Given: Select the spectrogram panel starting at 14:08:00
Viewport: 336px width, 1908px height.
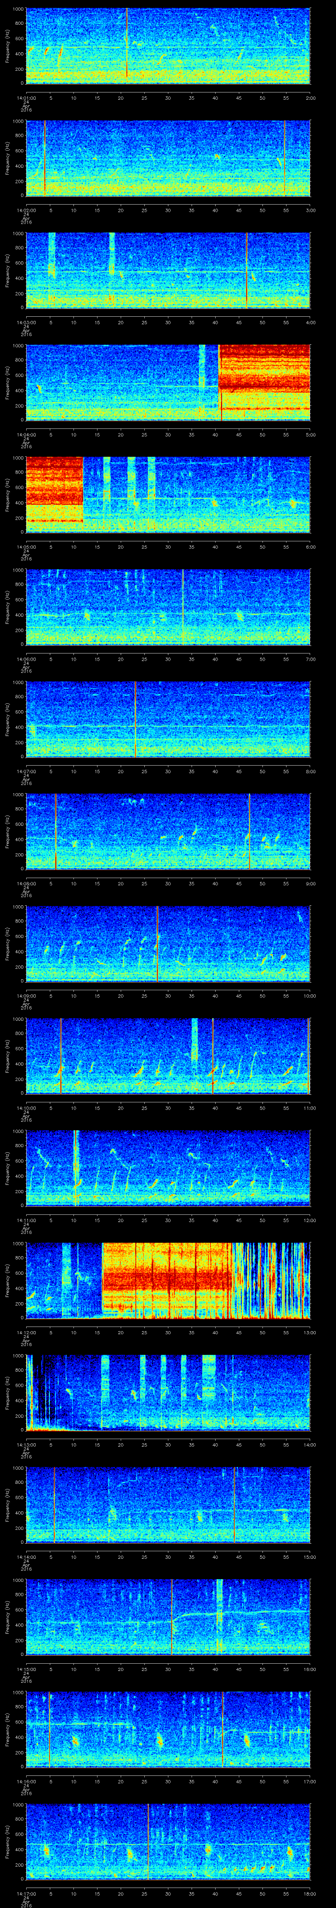Looking at the screenshot, I should (168, 832).
